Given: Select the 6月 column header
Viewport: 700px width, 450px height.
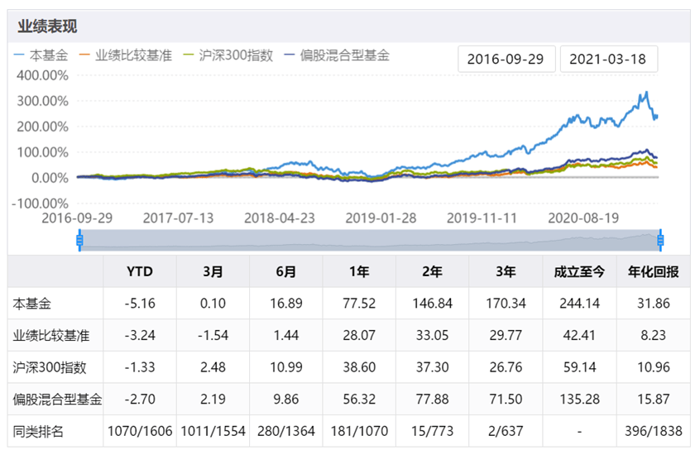Looking at the screenshot, I should tap(286, 271).
